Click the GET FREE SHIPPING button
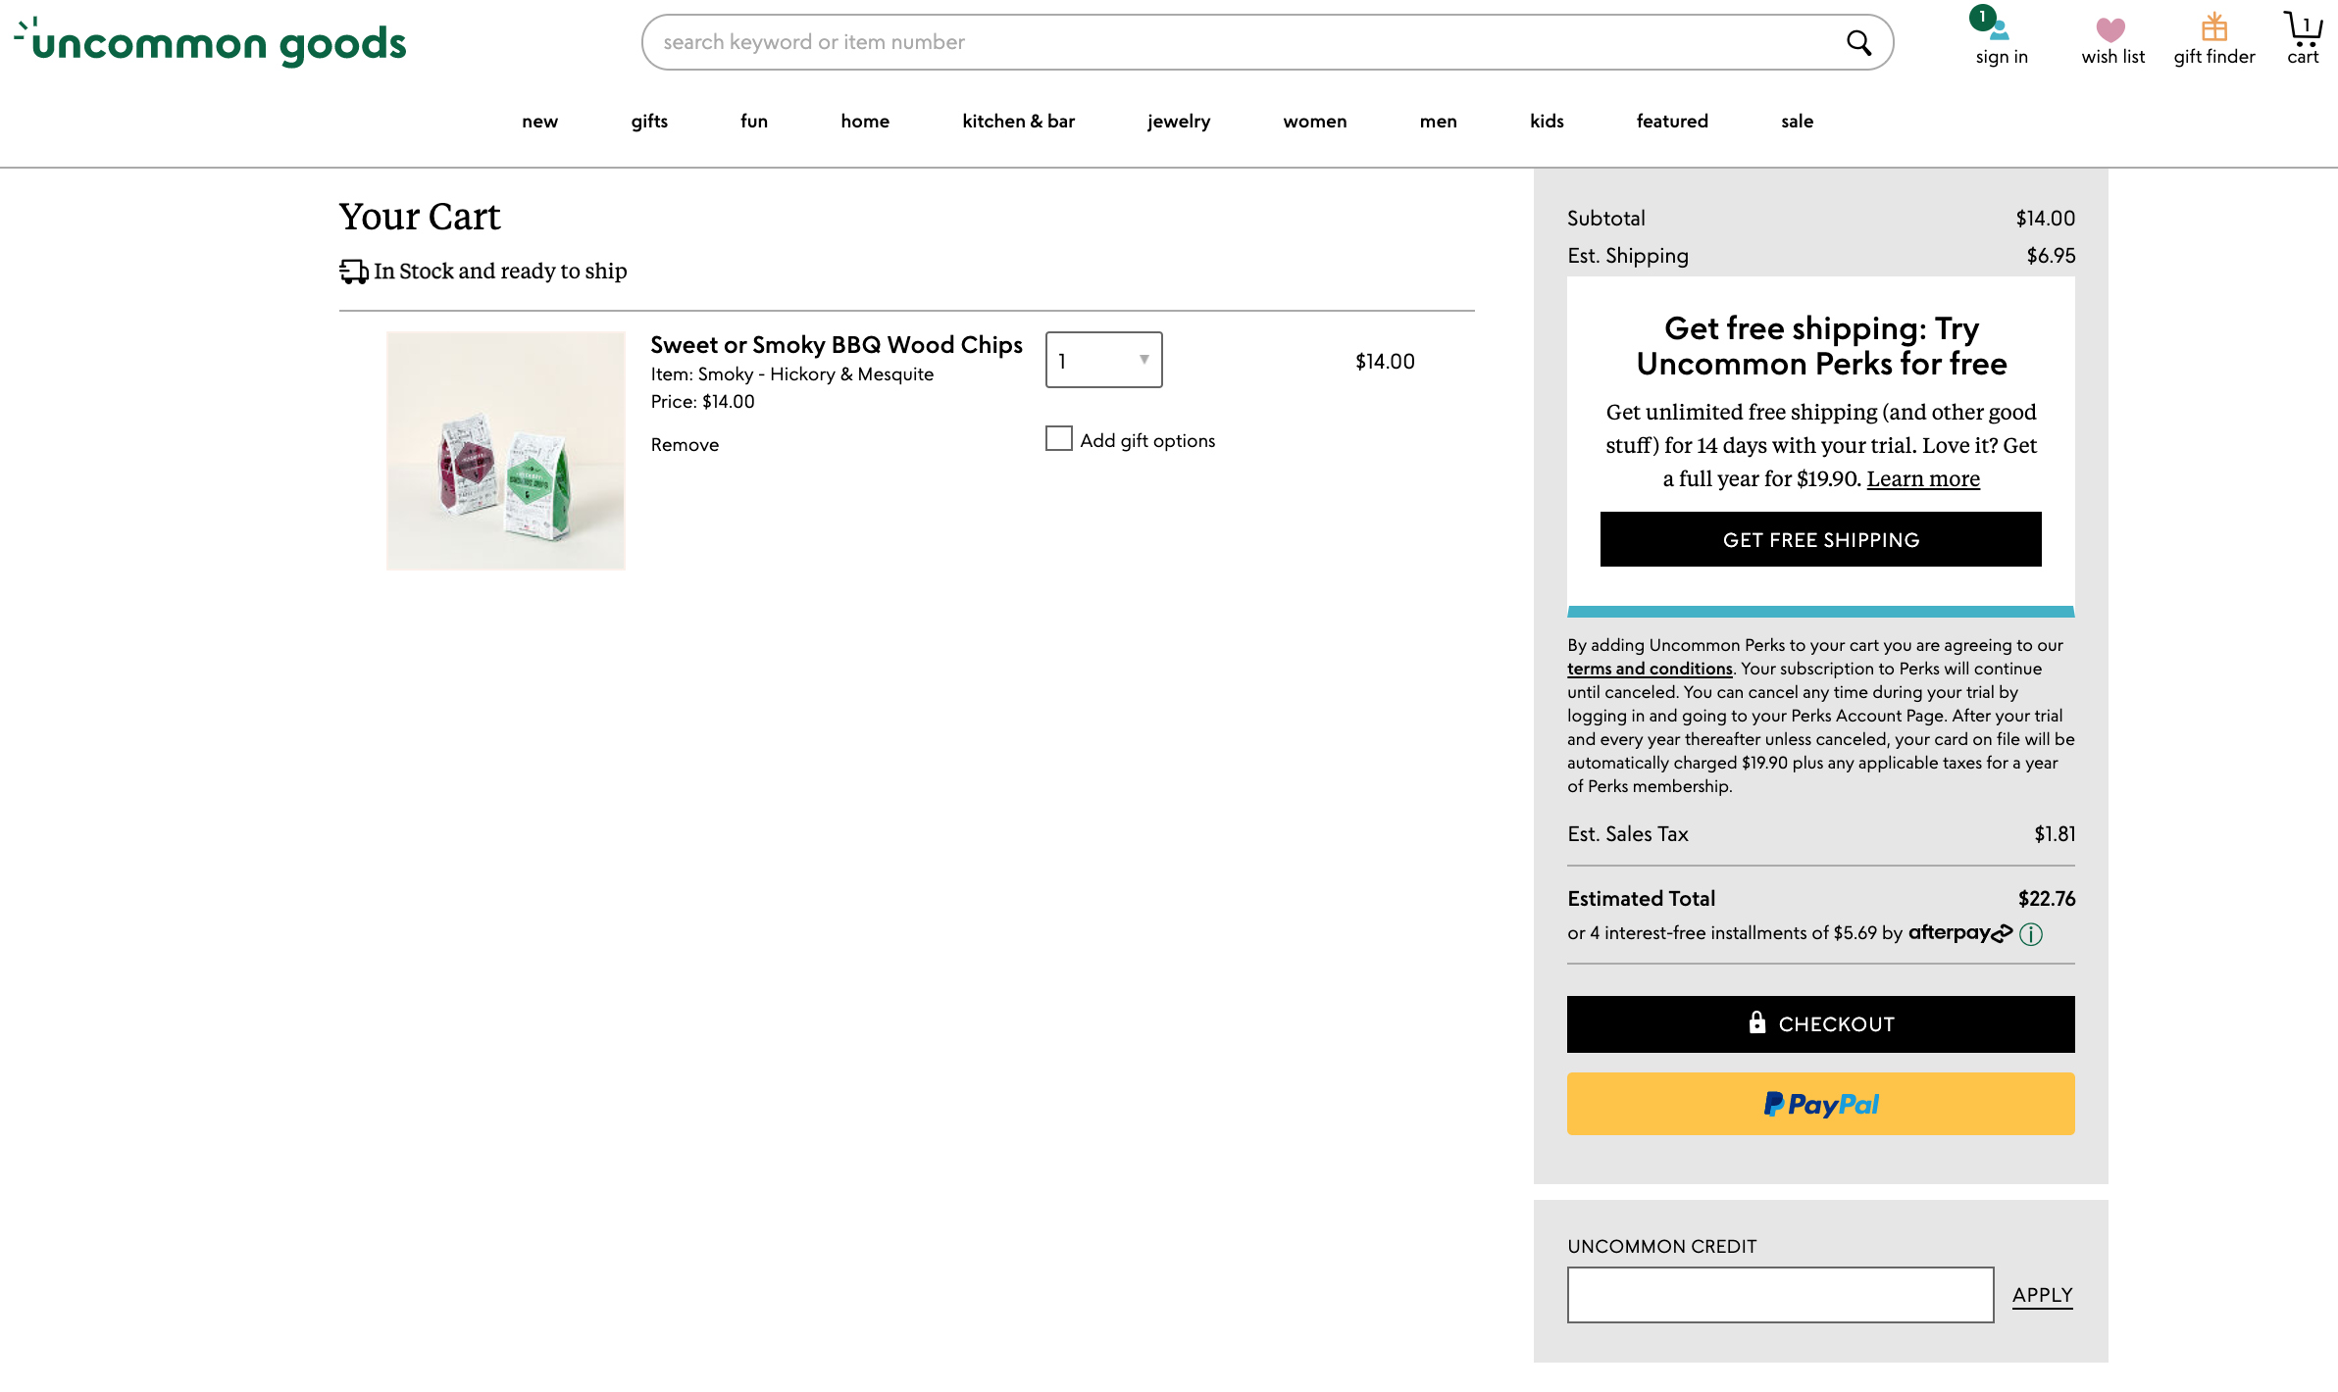The width and height of the screenshot is (2338, 1392). point(1820,539)
